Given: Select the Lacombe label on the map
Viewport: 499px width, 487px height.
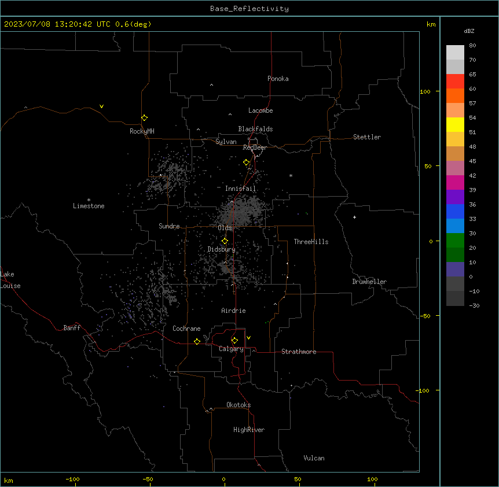Looking at the screenshot, I should pos(260,110).
